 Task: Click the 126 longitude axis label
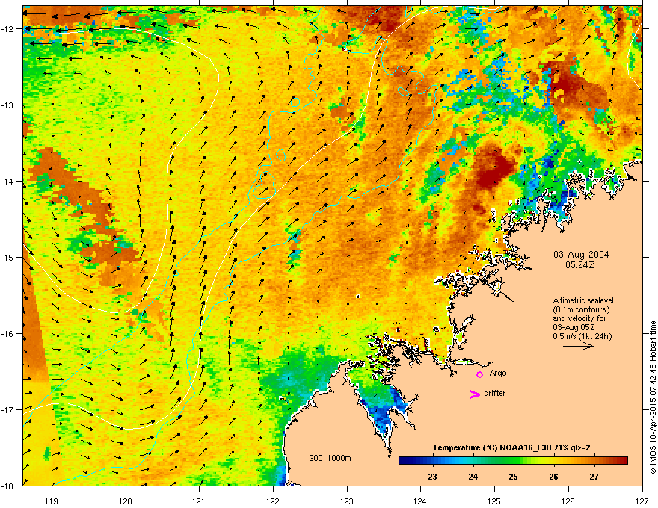point(568,501)
